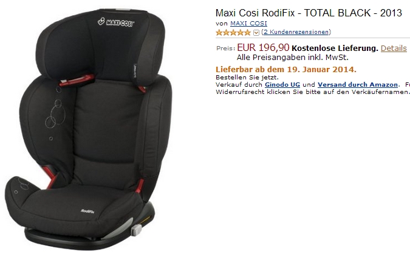Open the Ginodo UG seller link
Screen dimensions: 410x254
coord(282,85)
